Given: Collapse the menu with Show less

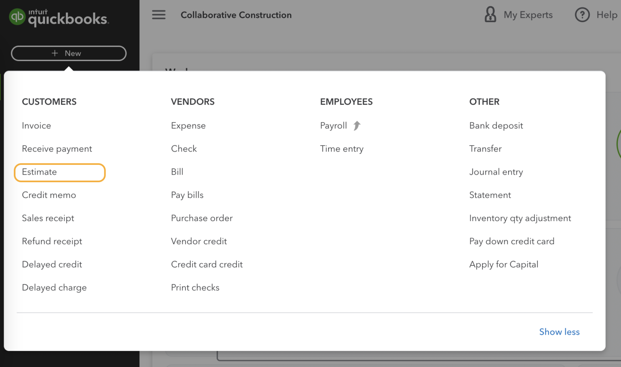Looking at the screenshot, I should coord(559,331).
